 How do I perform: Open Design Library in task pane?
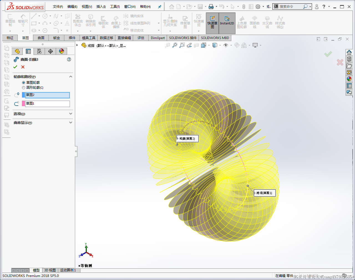pyautogui.click(x=349, y=59)
